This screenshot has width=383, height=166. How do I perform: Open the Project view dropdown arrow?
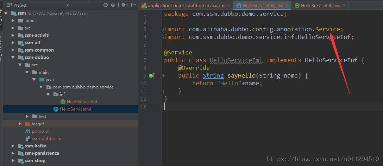[68, 5]
